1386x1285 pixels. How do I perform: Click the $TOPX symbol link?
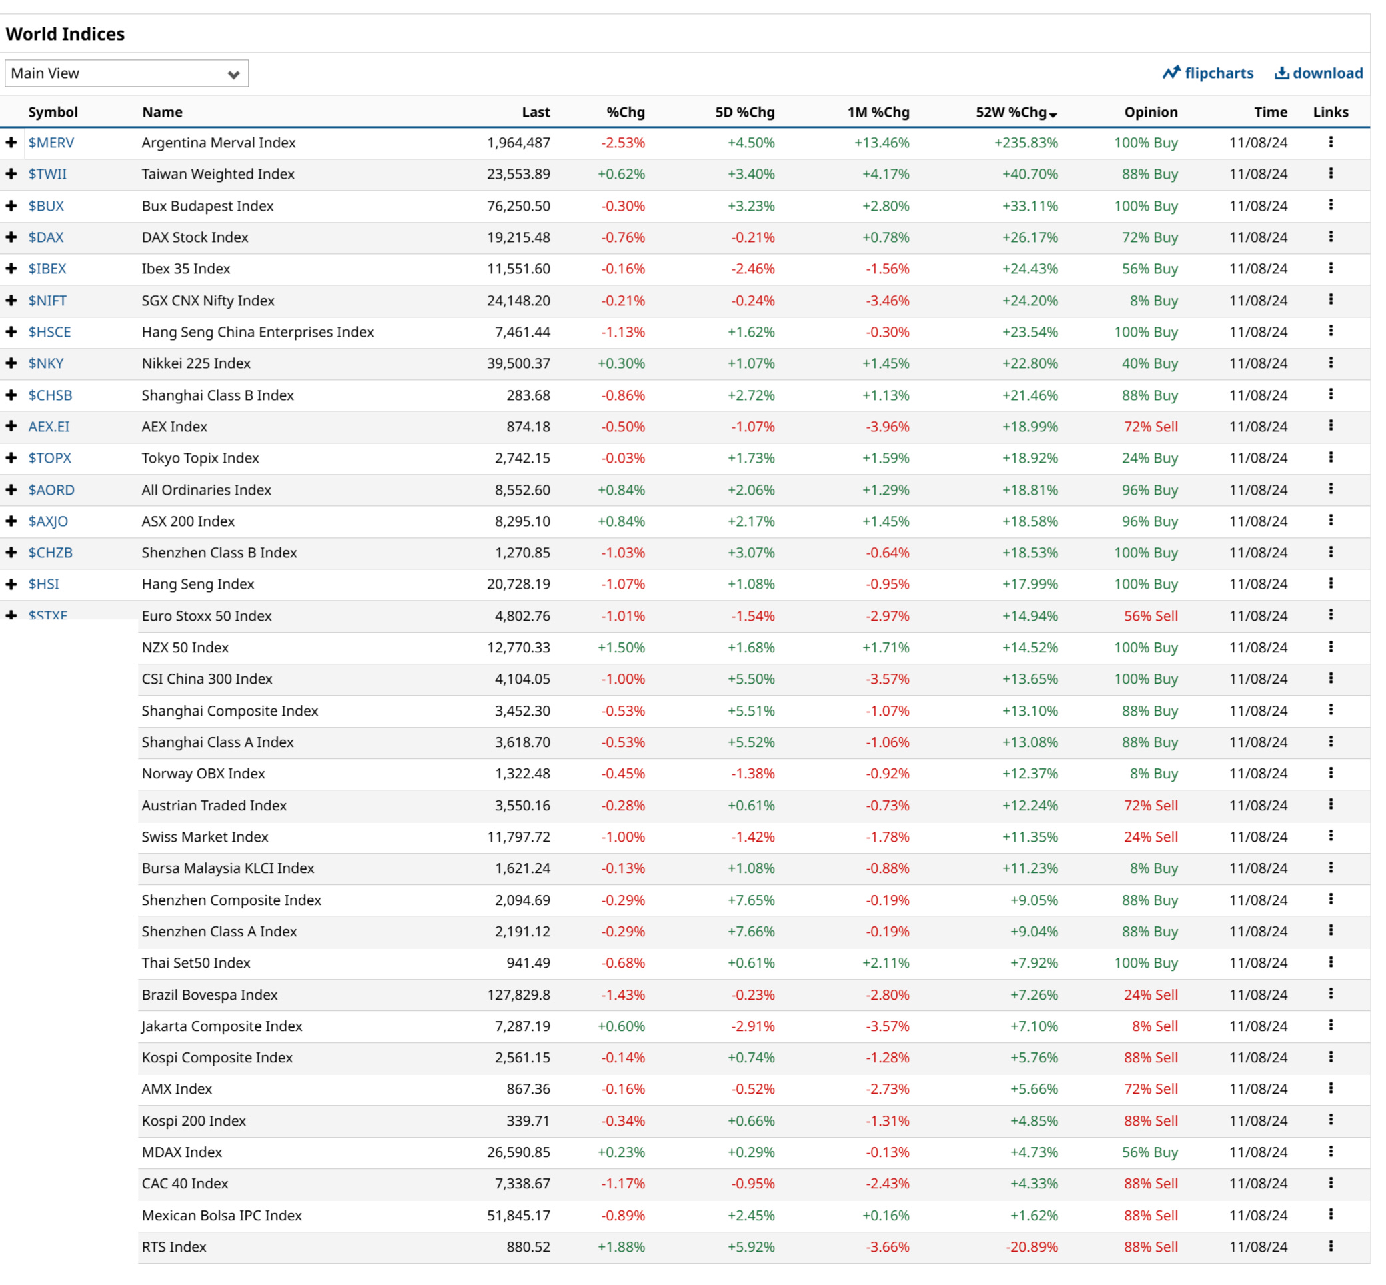coord(49,457)
